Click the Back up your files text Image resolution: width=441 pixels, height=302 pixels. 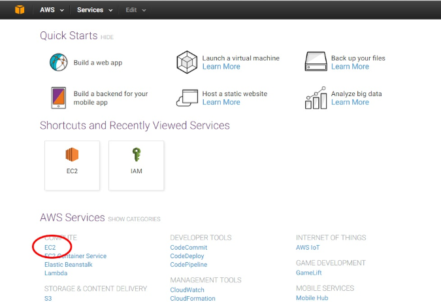pos(358,58)
